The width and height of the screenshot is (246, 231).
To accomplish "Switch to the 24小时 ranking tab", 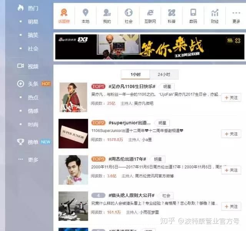I will coord(164,74).
